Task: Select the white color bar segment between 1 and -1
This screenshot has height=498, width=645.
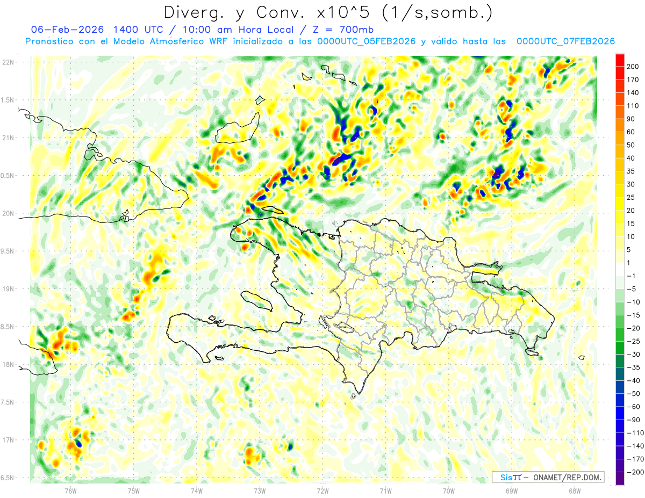Action: (x=620, y=270)
